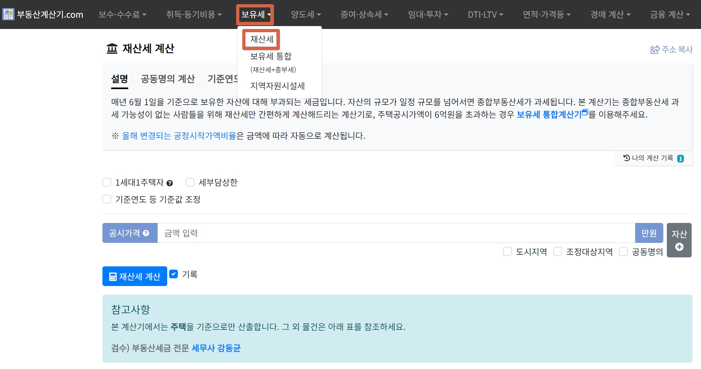Viewport: 701px width, 369px height.
Task: Open the 올해 변경되는 공정시장가액비율 link
Action: click(179, 136)
